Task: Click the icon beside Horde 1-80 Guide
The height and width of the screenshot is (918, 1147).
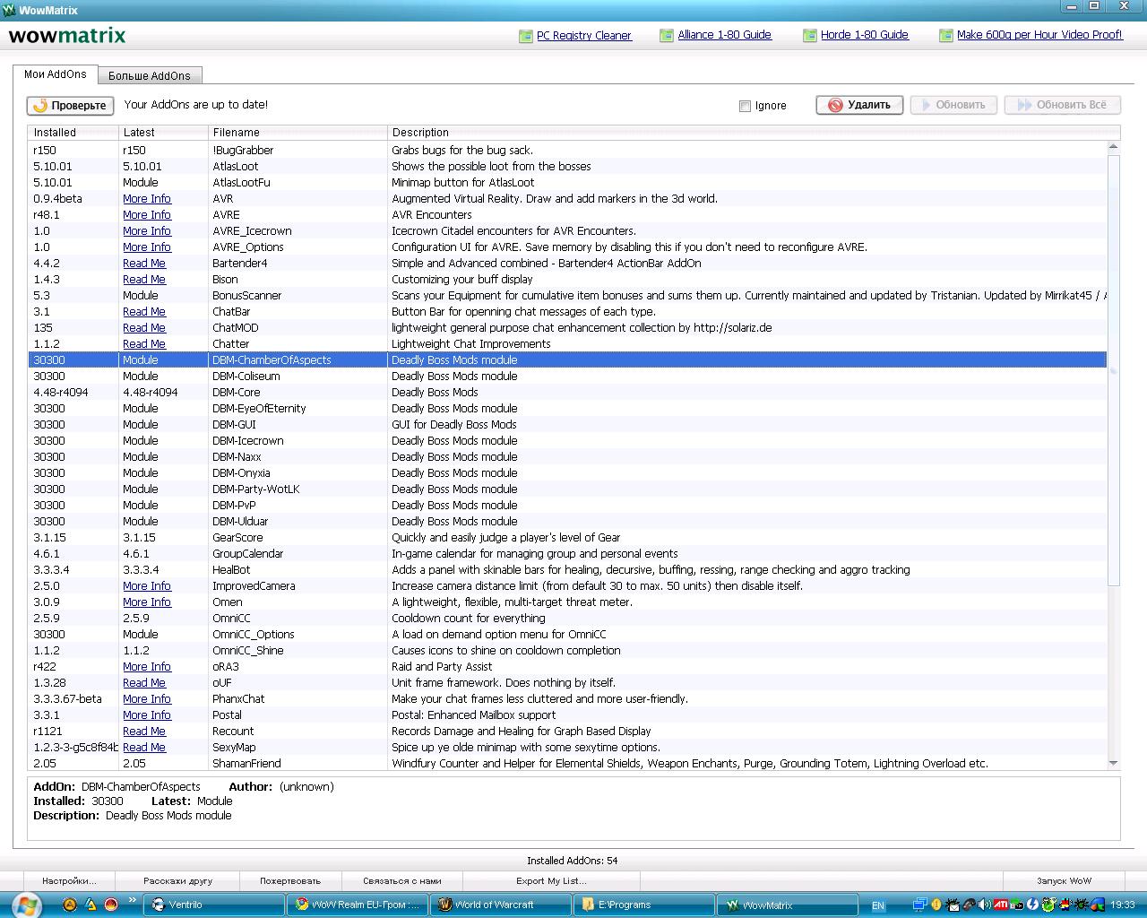Action: [809, 36]
